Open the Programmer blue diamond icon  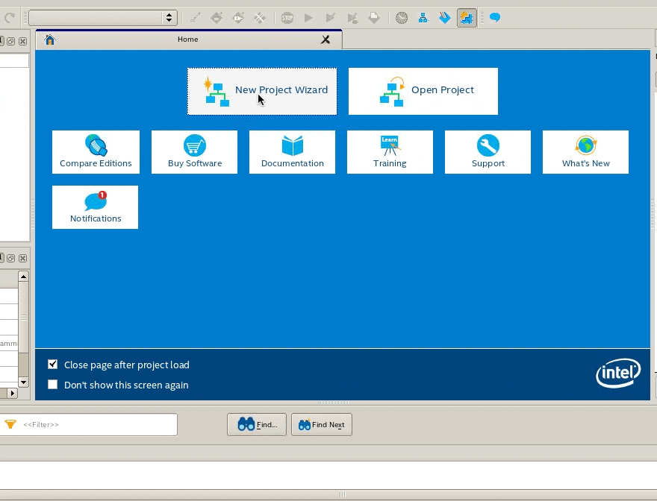(444, 18)
